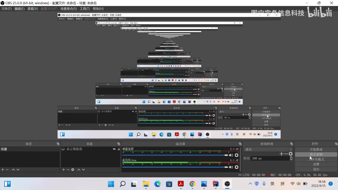Add a new source with the plus icon
Screen dimensions: 338x190
(63, 170)
